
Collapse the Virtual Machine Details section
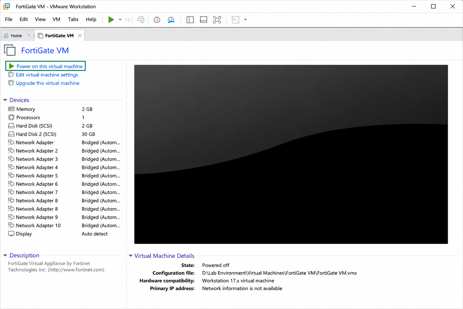(131, 256)
